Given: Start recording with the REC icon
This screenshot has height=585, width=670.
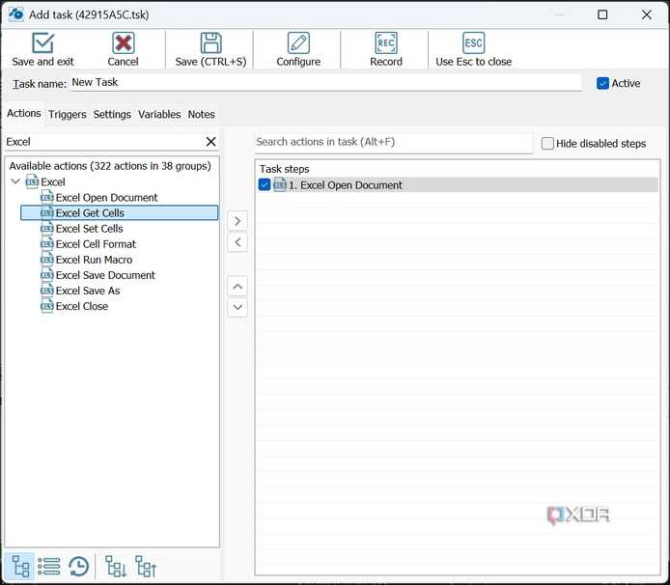Looking at the screenshot, I should coord(386,42).
